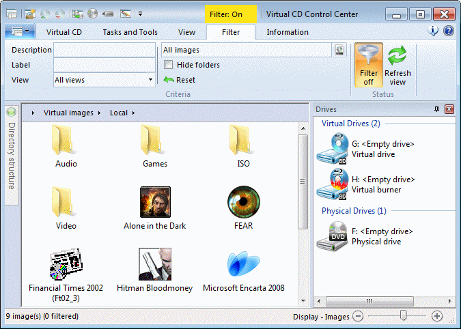Select the H: virtual burner icon
Image resolution: width=461 pixels, height=329 pixels.
[x=333, y=184]
